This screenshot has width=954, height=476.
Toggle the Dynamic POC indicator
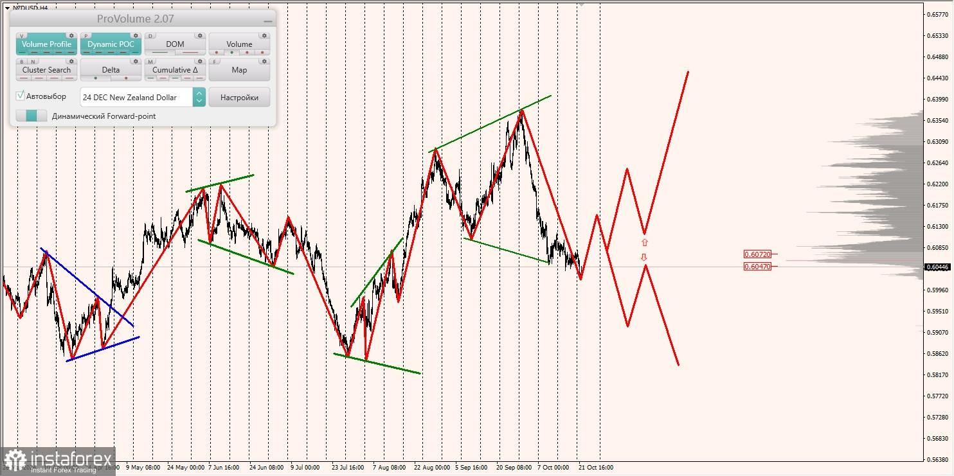coord(111,44)
